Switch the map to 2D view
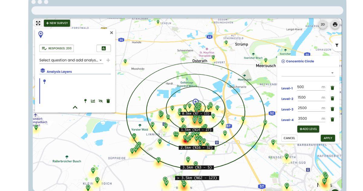The height and width of the screenshot is (191, 363). coord(322,24)
